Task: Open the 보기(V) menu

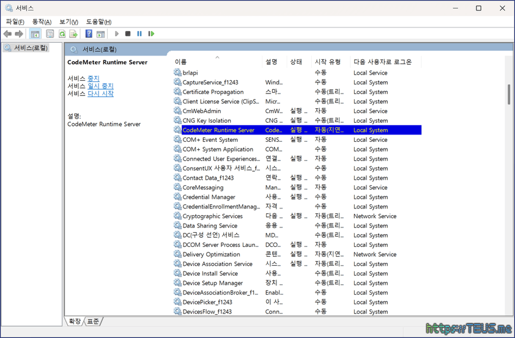Action: [69, 22]
